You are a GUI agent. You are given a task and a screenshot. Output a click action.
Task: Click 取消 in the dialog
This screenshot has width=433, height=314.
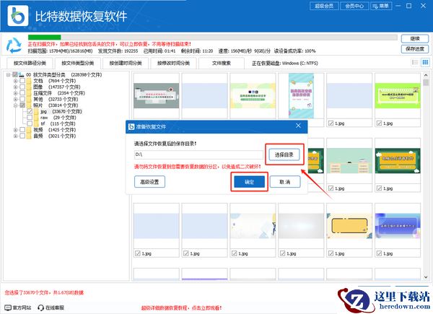[x=285, y=182]
